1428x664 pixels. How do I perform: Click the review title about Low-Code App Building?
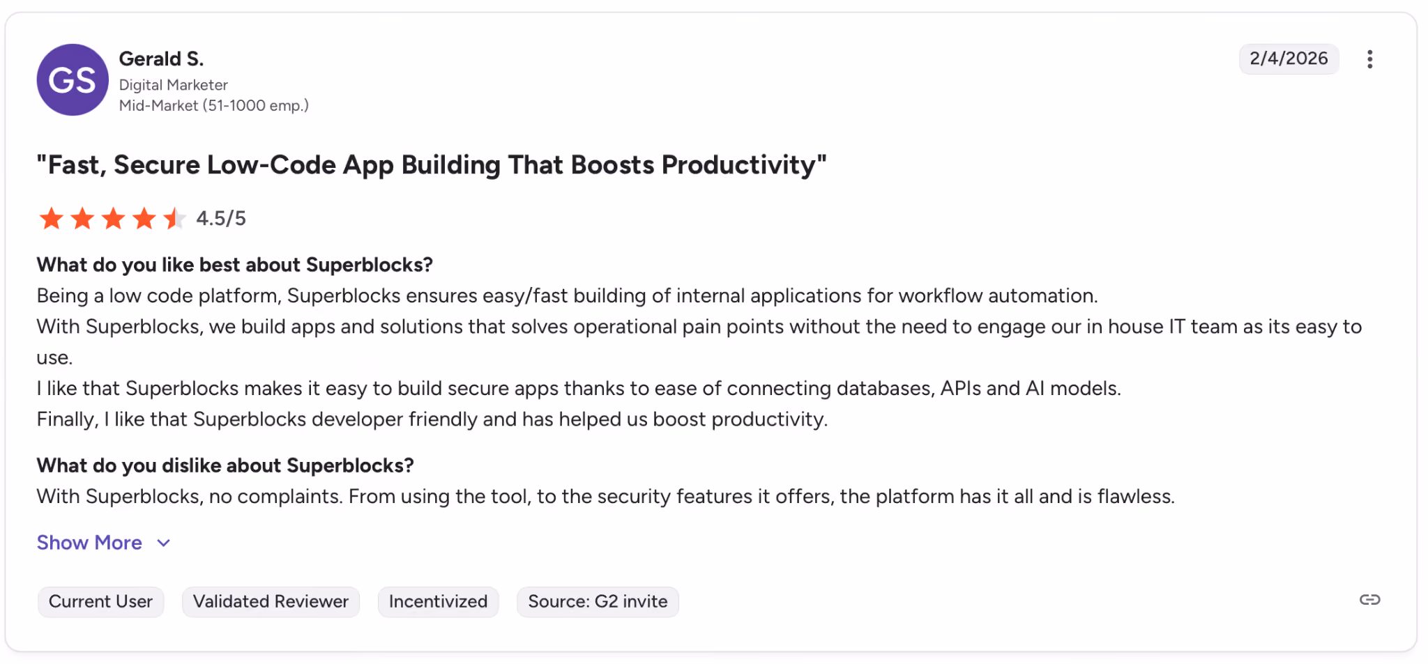point(432,165)
